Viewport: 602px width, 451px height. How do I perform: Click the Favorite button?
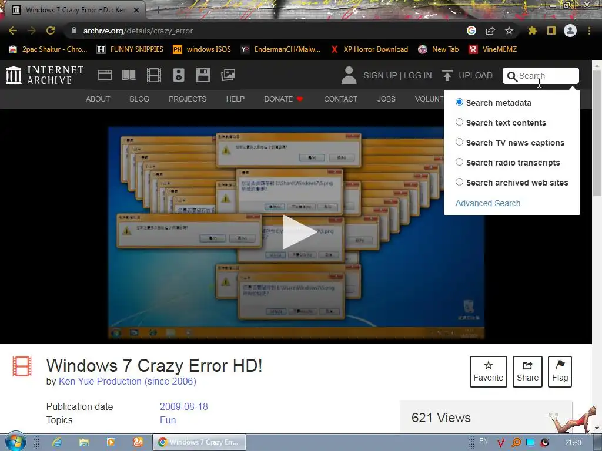489,372
